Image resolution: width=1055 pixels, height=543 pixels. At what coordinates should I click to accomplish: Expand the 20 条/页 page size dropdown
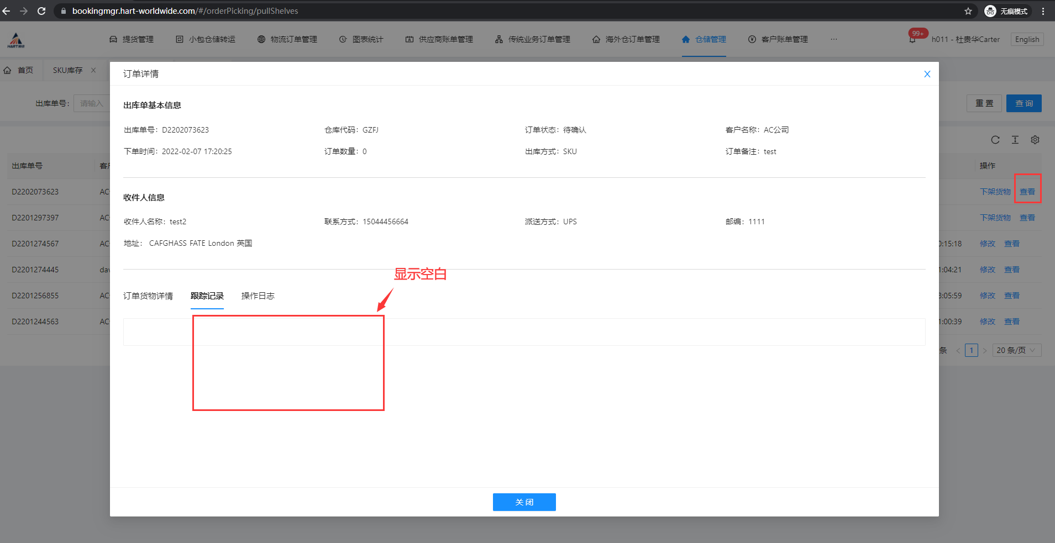1016,350
